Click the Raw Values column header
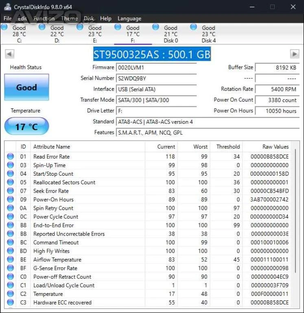This screenshot has width=304, height=313. click(275, 147)
